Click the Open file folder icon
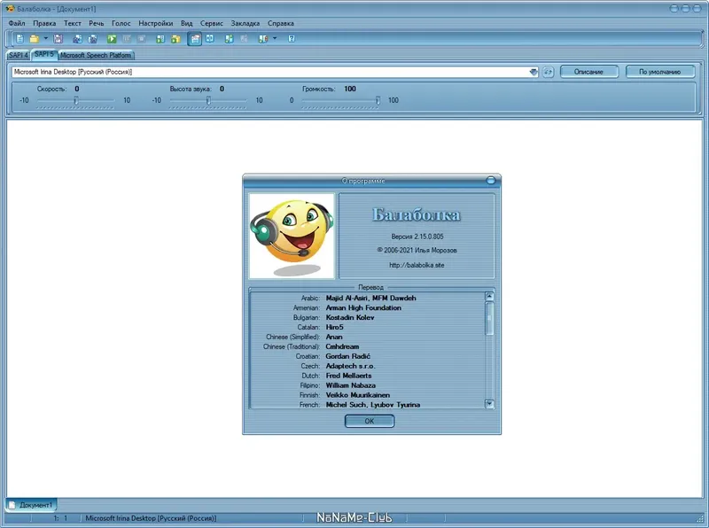Image resolution: width=709 pixels, height=528 pixels. pos(32,39)
